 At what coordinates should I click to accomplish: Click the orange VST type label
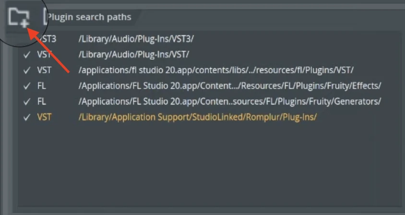coord(44,118)
